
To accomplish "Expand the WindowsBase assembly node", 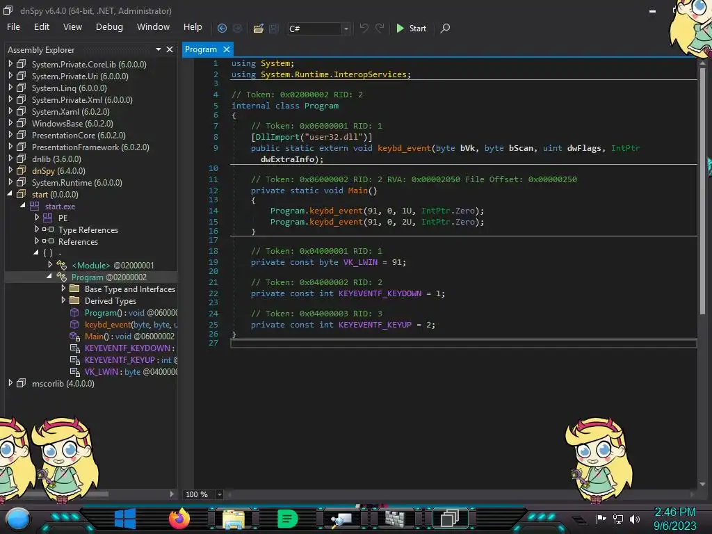I will 10,123.
